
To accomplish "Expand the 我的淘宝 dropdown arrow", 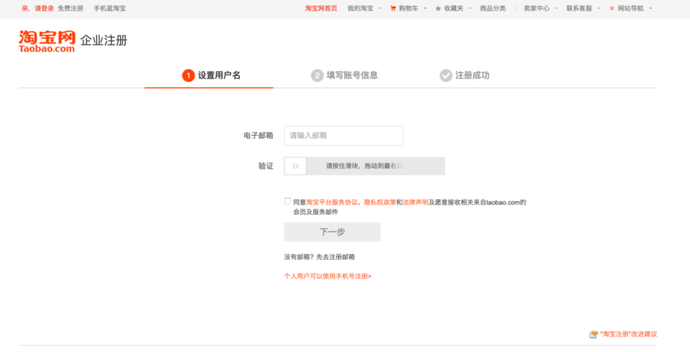I will (x=380, y=8).
